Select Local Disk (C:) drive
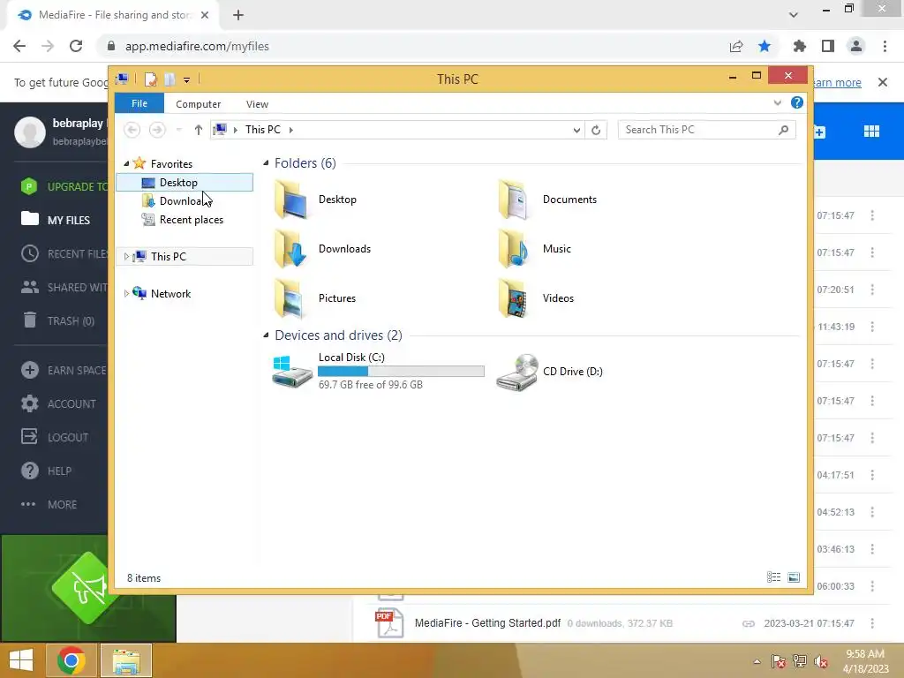904x678 pixels. coord(378,372)
